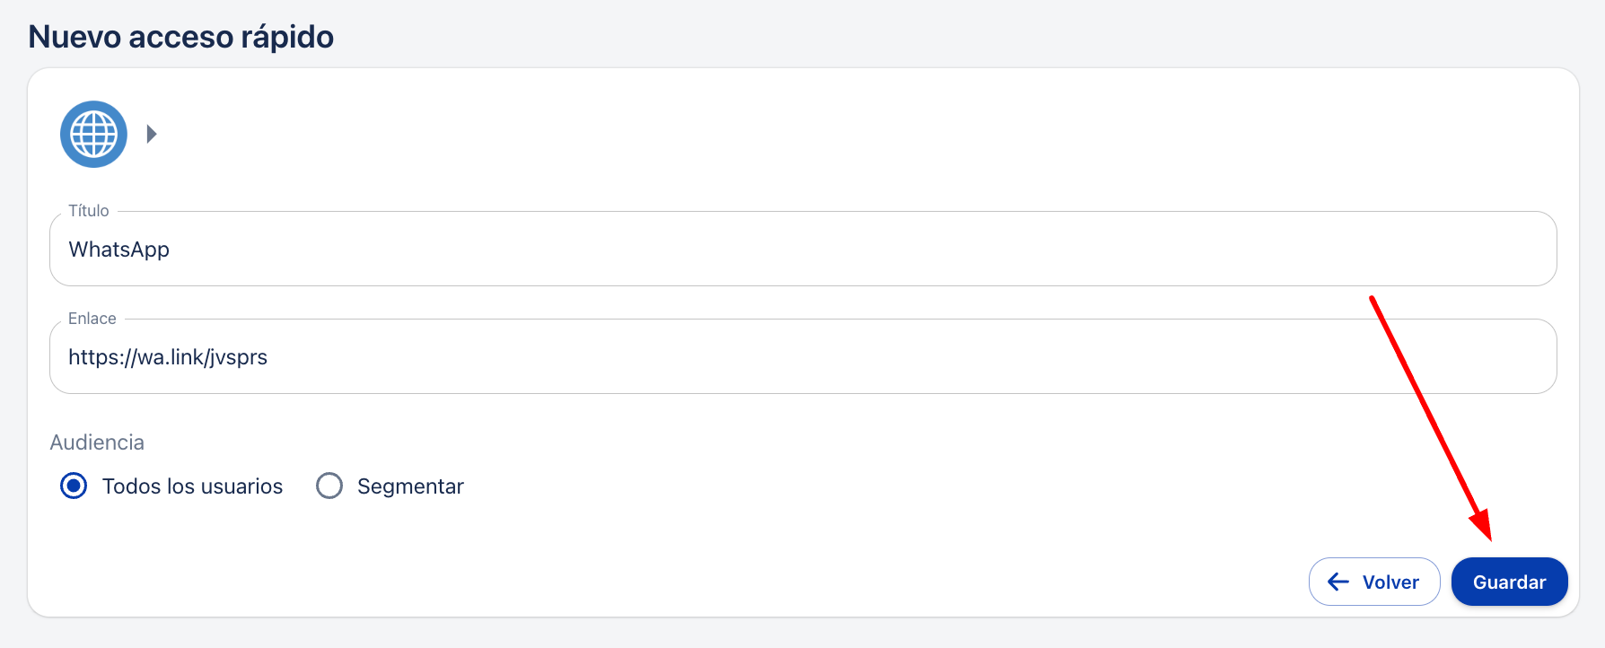
Task: Click the Título field label
Action: click(x=89, y=211)
